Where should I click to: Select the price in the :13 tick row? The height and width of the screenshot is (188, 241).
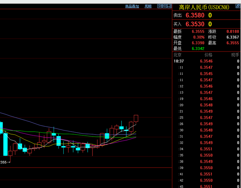click(206, 92)
